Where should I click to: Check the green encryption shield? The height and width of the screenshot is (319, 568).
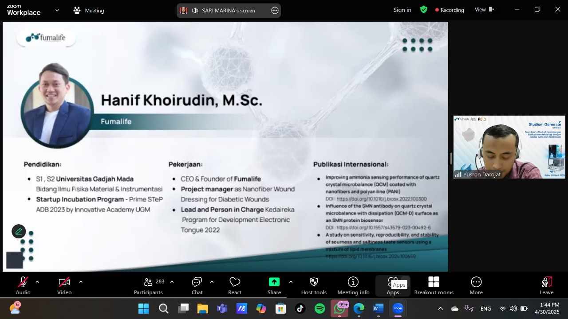424,9
